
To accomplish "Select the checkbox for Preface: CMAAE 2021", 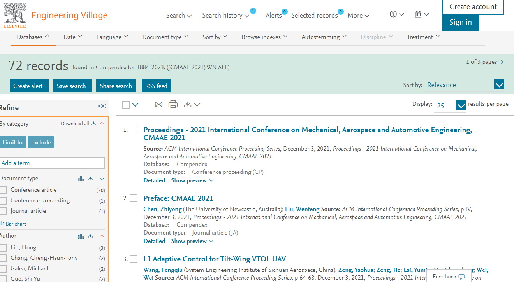I will pyautogui.click(x=134, y=198).
